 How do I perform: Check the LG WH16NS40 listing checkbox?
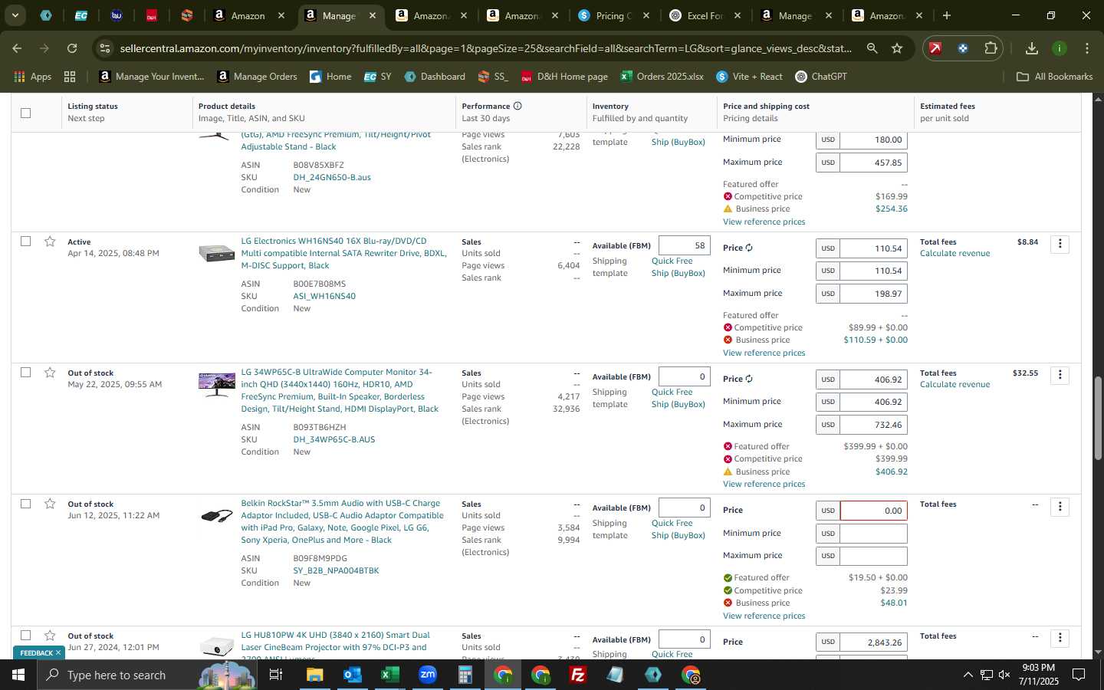25,241
